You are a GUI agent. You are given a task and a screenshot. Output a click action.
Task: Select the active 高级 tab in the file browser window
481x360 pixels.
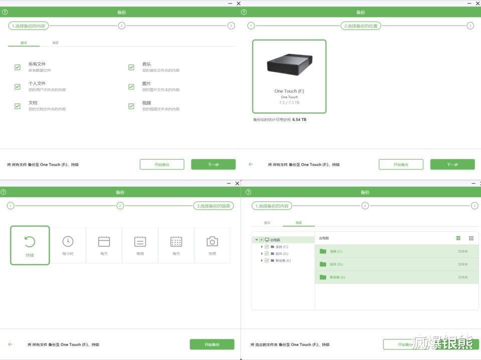click(x=299, y=223)
